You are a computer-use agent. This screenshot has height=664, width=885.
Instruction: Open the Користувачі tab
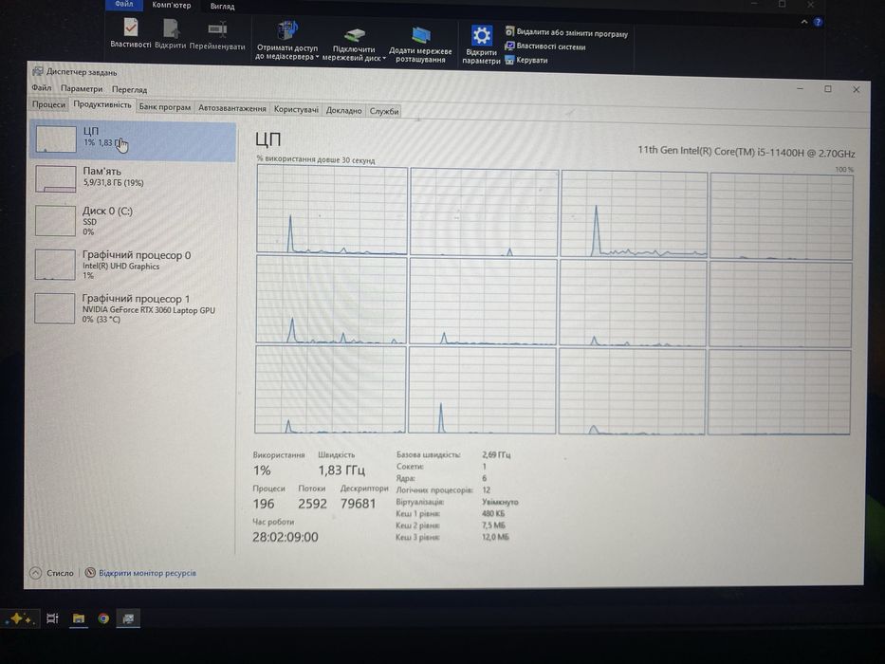[x=296, y=109]
